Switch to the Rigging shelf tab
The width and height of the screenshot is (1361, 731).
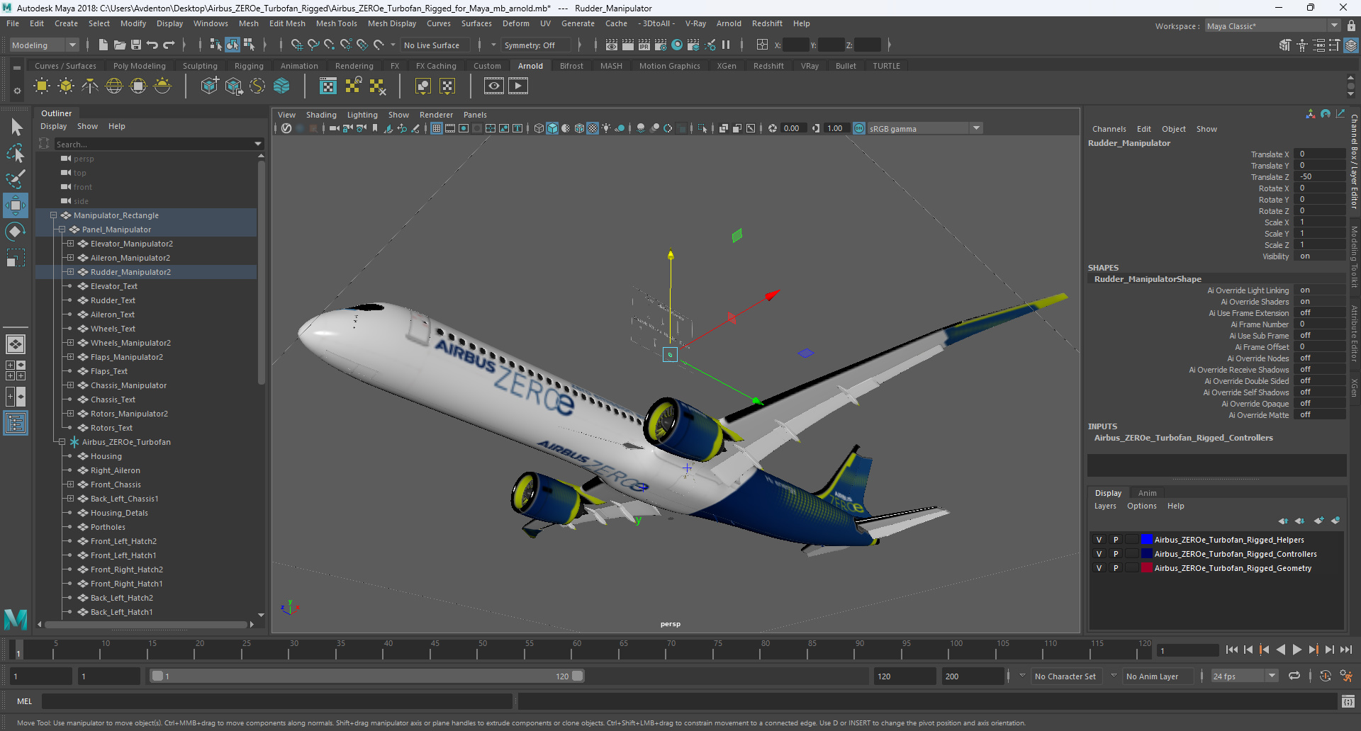click(249, 66)
